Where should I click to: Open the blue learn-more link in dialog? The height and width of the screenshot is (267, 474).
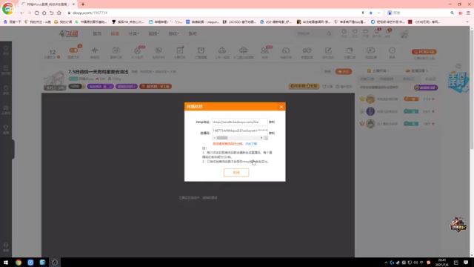tap(251, 144)
